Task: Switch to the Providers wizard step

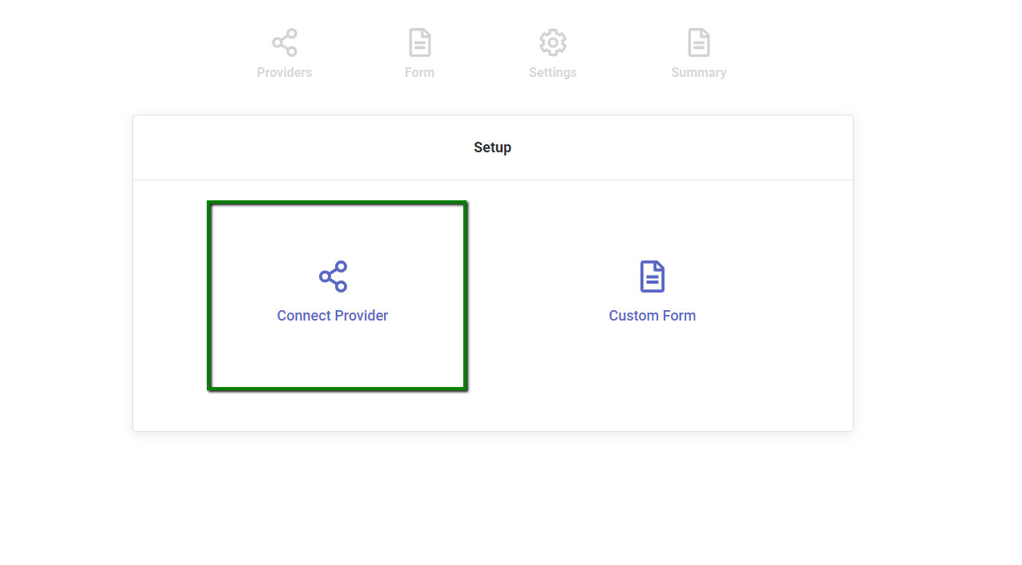Action: 285,52
